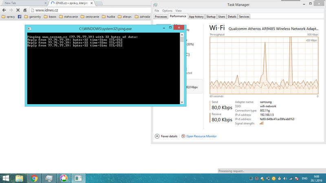Open the stahovanie bookmark folder
The height and width of the screenshot is (183, 326).
[68, 17]
